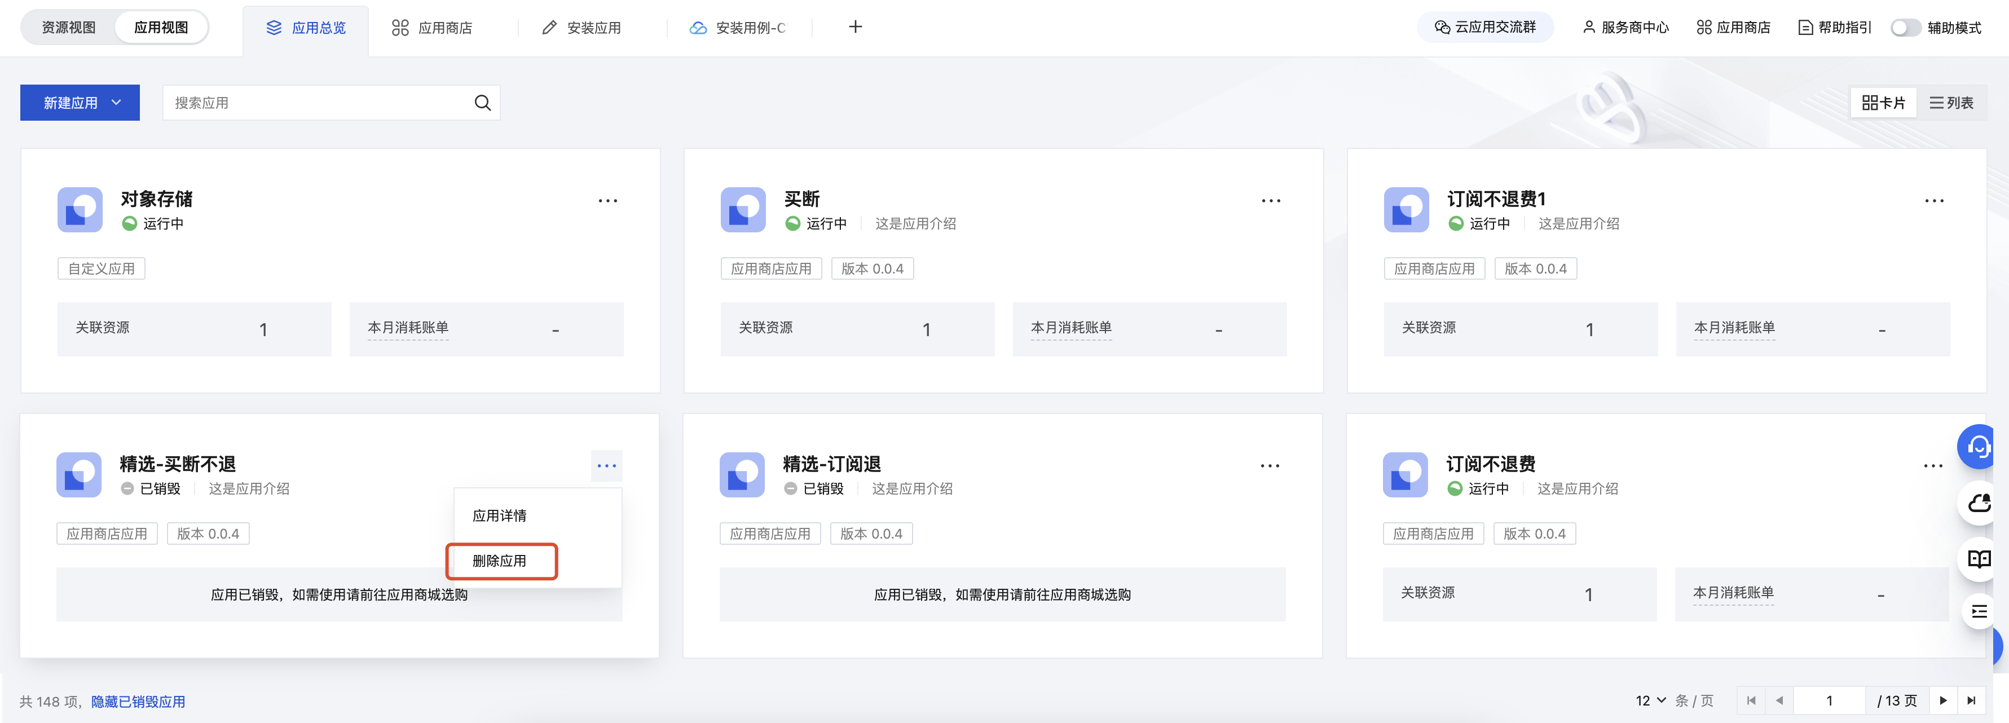2009x723 pixels.
Task: Click the floating cloud assistant icon
Action: [1979, 503]
